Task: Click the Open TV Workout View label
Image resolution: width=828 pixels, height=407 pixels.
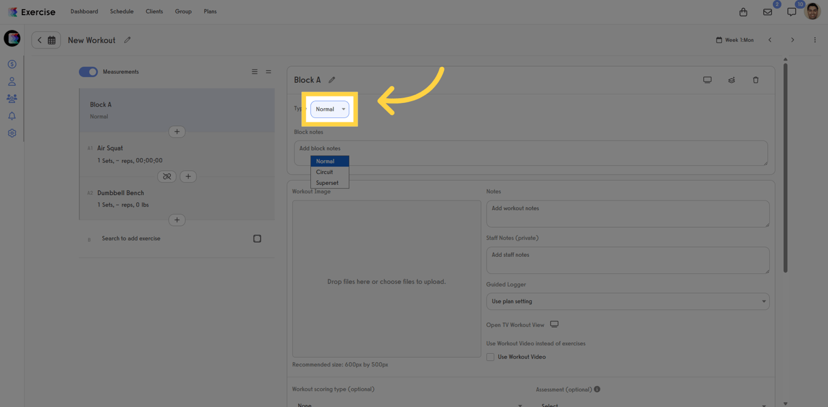Action: pyautogui.click(x=515, y=325)
